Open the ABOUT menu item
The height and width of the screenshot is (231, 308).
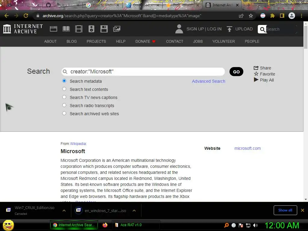[50, 42]
